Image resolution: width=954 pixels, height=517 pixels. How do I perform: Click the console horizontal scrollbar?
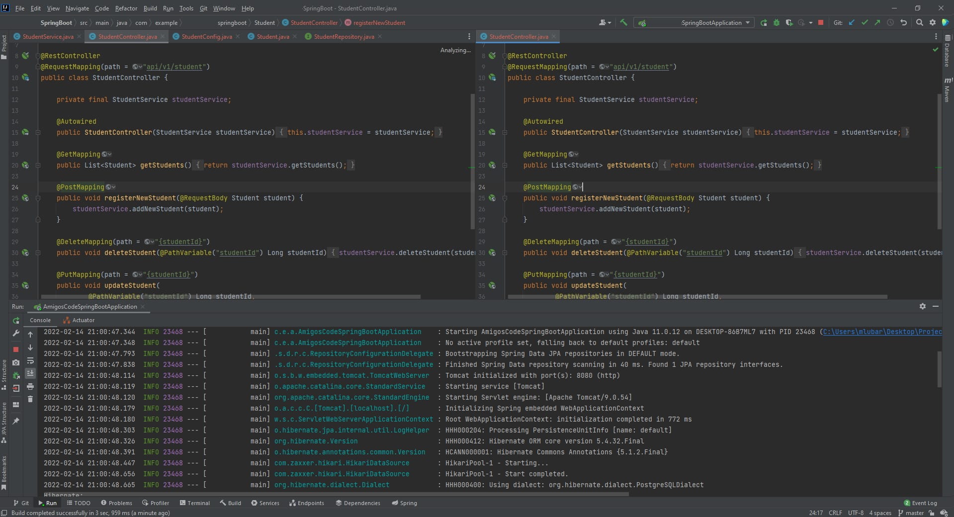[x=336, y=494]
